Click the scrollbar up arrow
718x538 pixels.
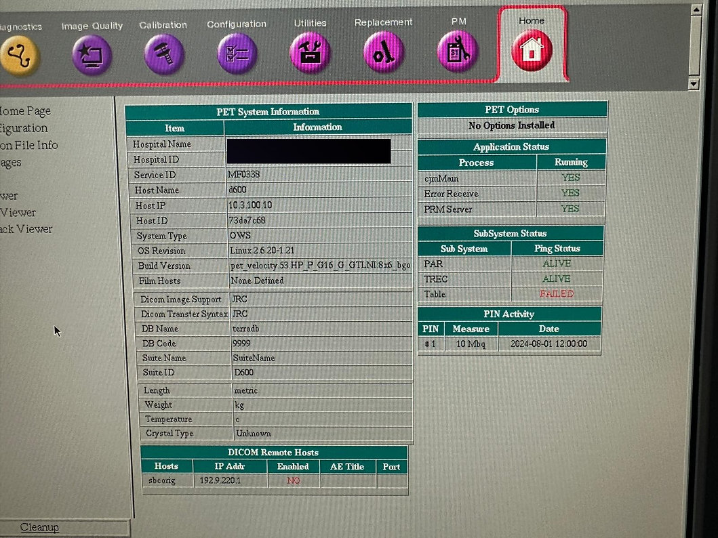tap(693, 9)
